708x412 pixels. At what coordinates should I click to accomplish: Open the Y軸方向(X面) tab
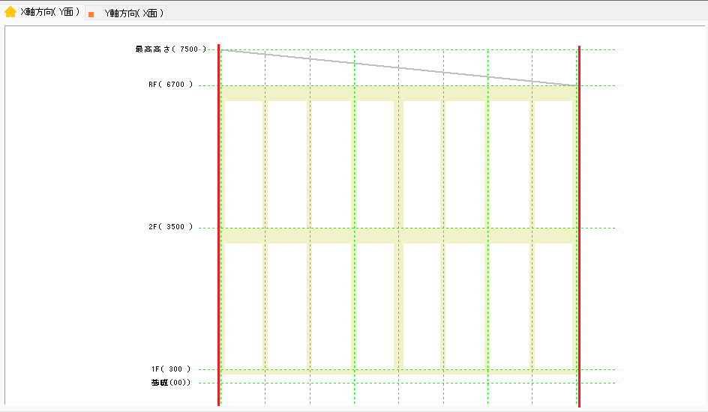133,13
